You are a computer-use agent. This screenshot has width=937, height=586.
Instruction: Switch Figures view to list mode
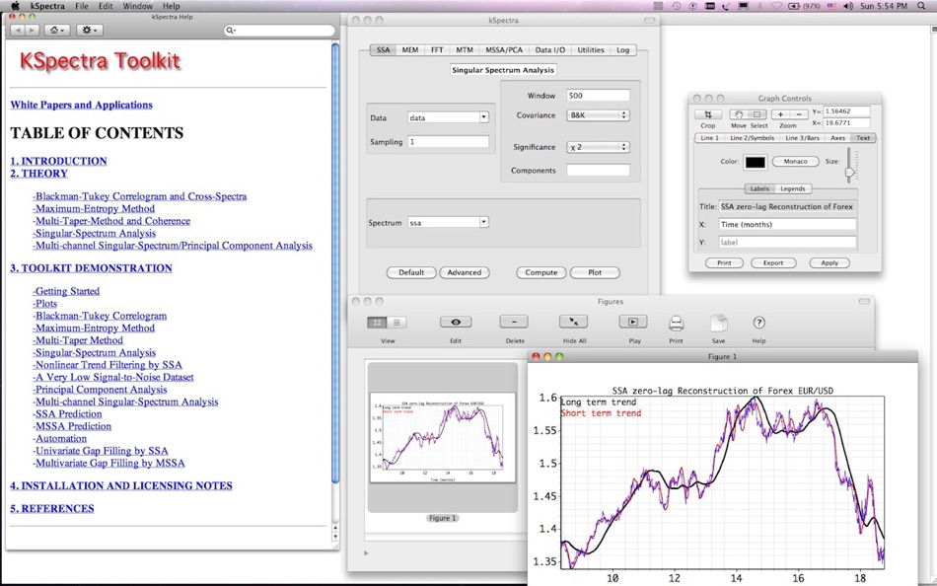(396, 323)
